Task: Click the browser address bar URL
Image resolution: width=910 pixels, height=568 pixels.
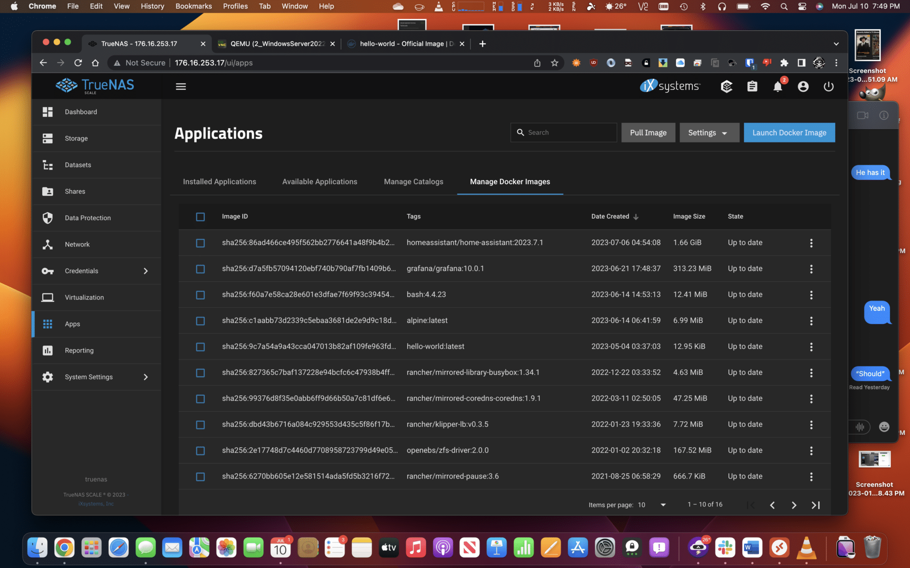Action: (214, 63)
